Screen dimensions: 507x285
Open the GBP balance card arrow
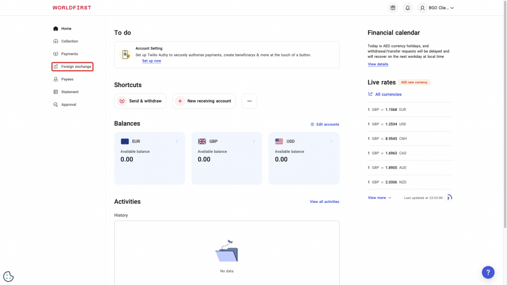[x=254, y=142]
